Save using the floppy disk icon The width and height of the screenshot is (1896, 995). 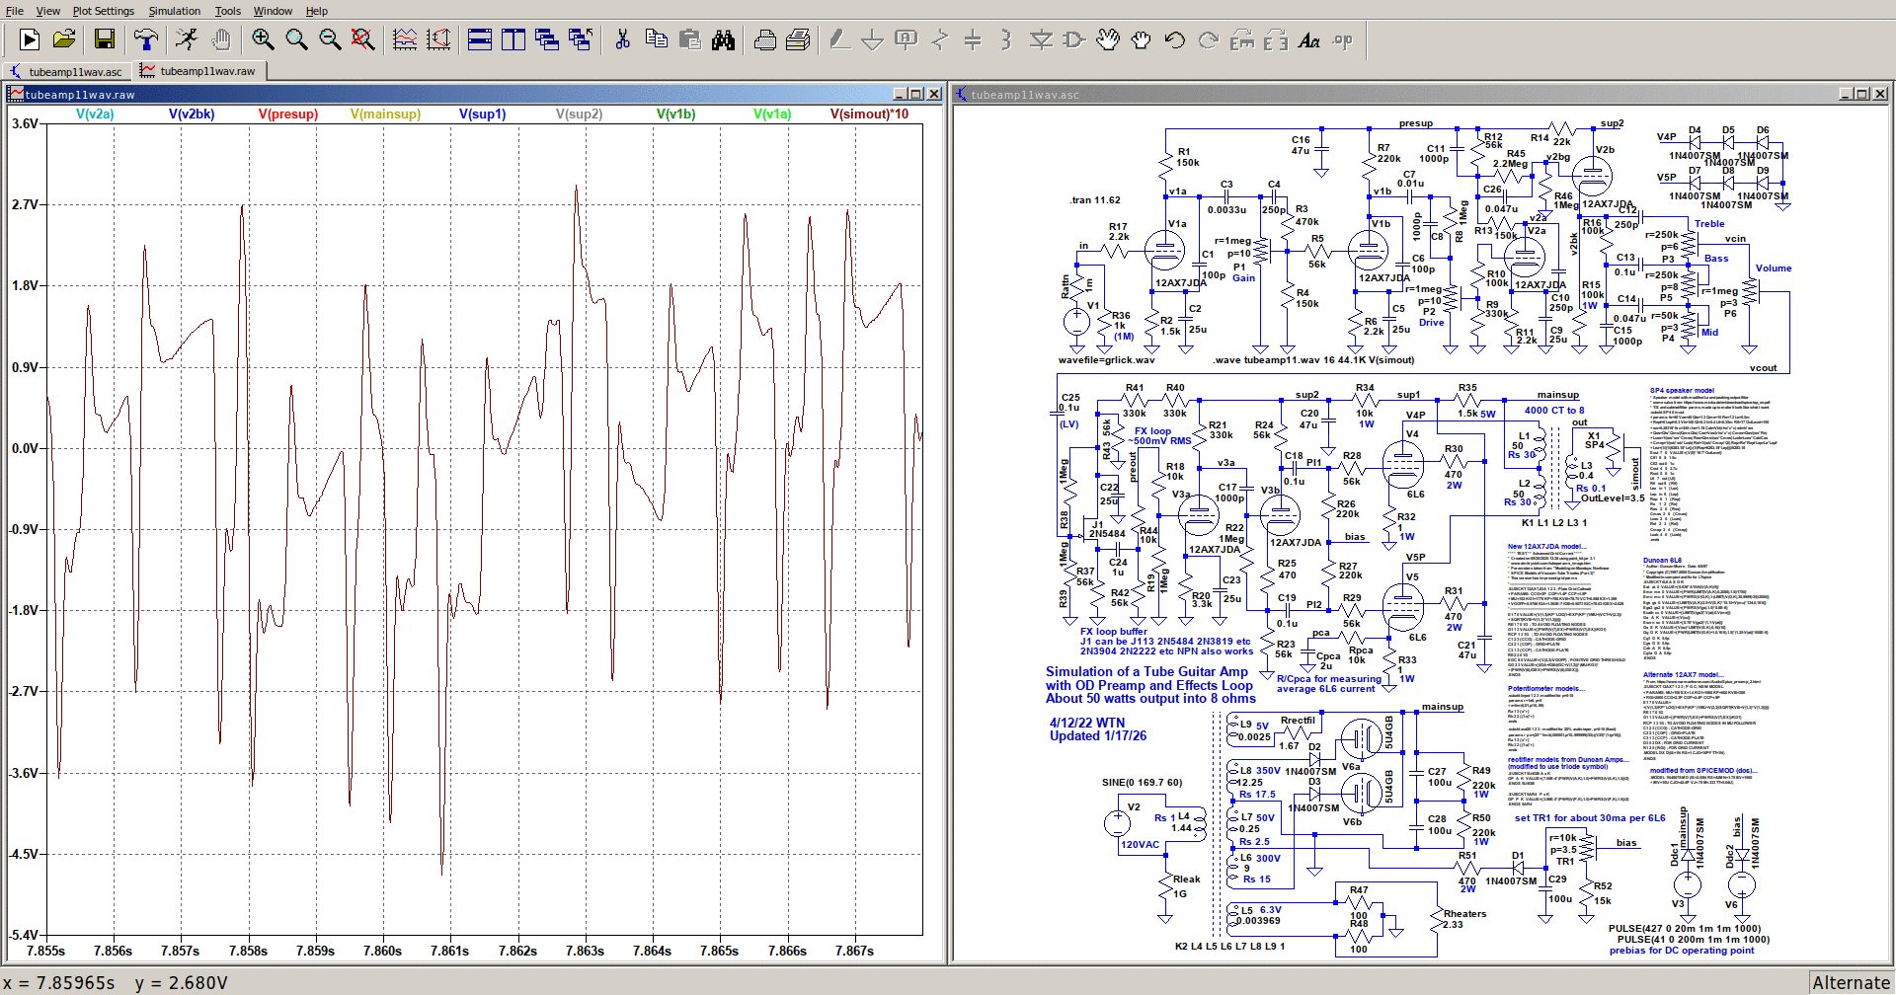tap(105, 39)
